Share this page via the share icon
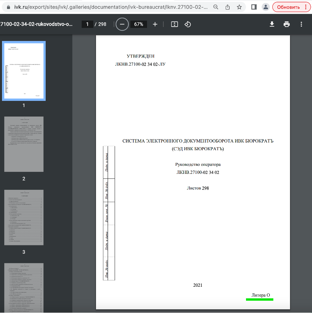312x313 pixels. click(228, 7)
